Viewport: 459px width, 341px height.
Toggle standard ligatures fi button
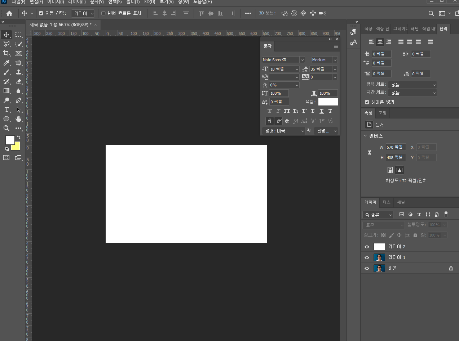269,121
